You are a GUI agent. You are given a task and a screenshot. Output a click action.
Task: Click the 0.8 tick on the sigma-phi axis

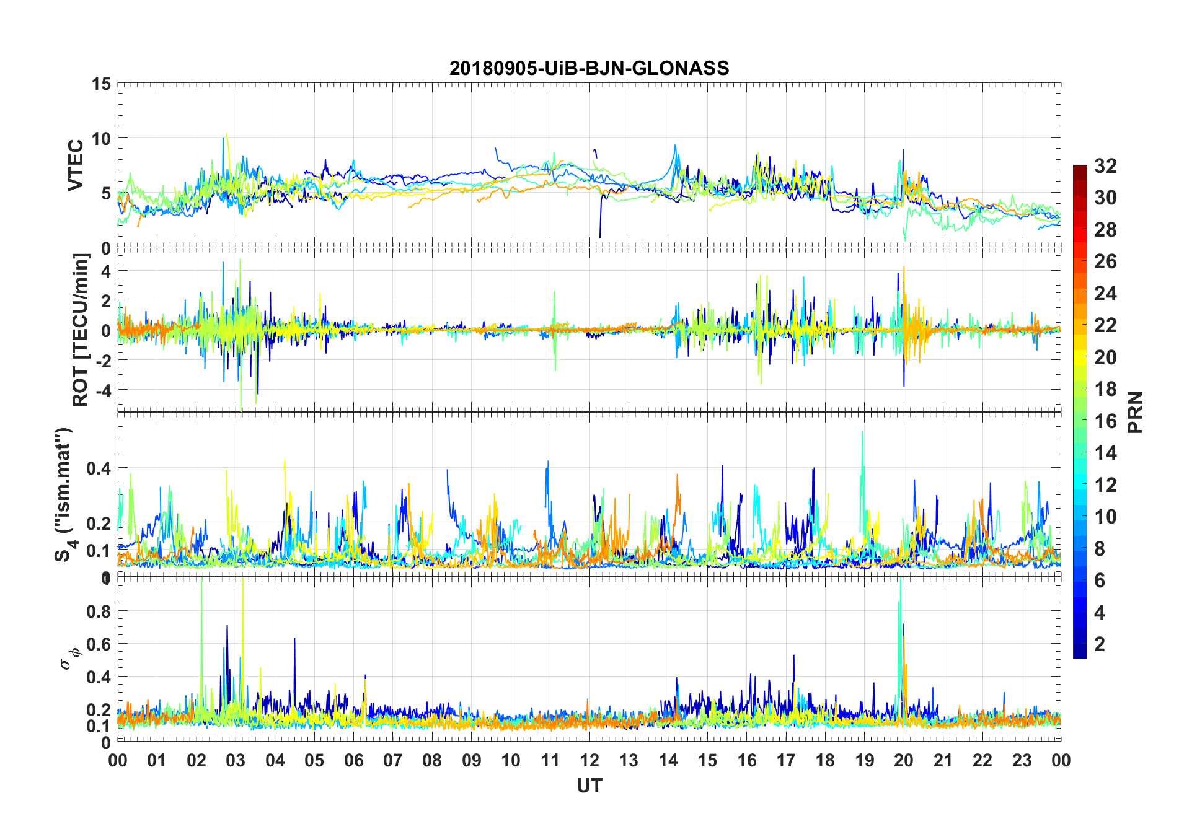[x=99, y=611]
